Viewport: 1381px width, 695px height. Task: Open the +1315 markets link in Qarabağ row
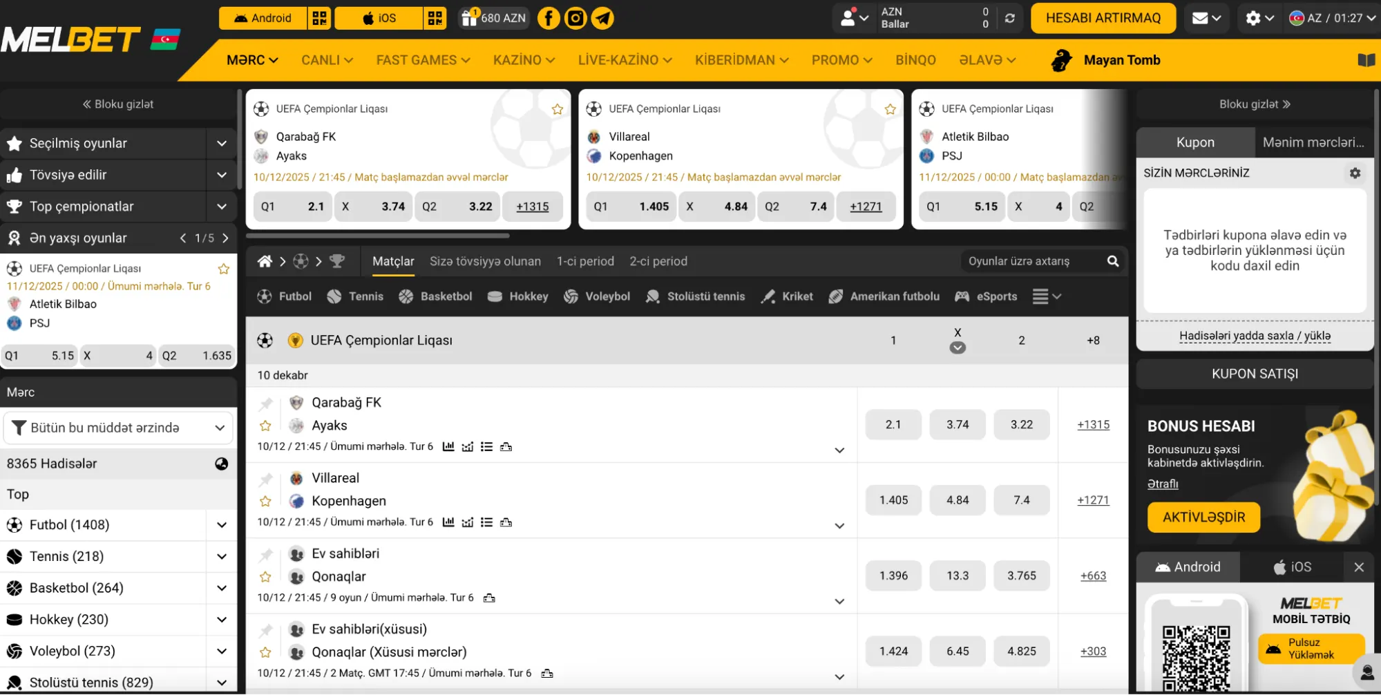(x=1093, y=425)
